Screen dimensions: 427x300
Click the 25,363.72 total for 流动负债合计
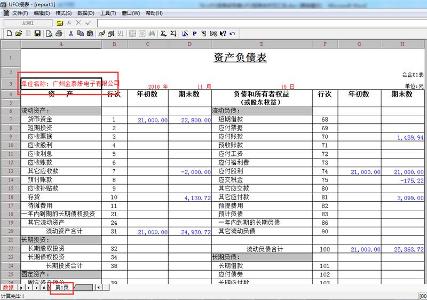(x=402, y=249)
